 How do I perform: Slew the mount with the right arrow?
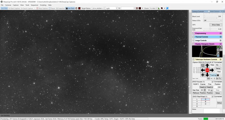[x=212, y=70]
